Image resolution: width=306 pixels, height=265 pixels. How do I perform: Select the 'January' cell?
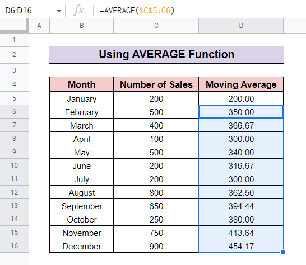click(x=82, y=98)
